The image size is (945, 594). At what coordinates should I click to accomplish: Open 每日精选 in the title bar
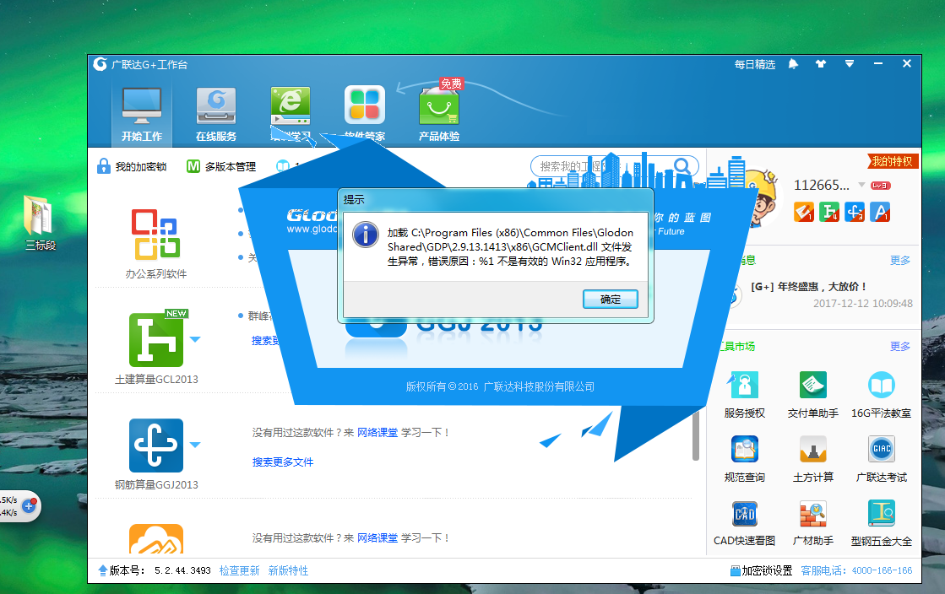click(x=754, y=64)
